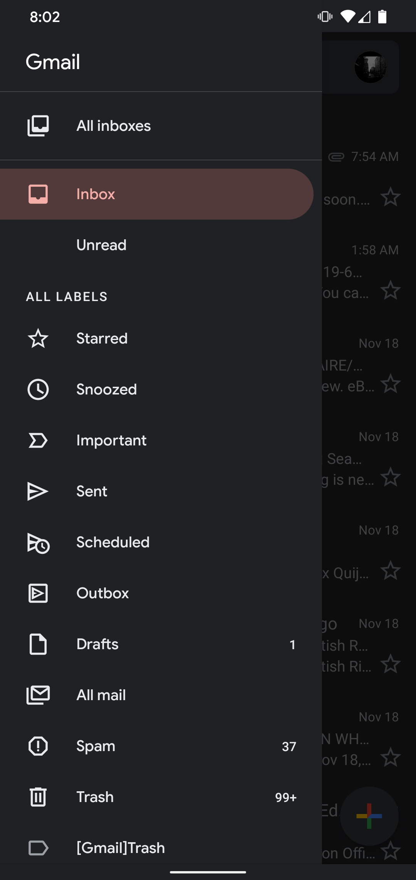Tap the Android home gesture bar
The width and height of the screenshot is (416, 880).
pyautogui.click(x=208, y=872)
